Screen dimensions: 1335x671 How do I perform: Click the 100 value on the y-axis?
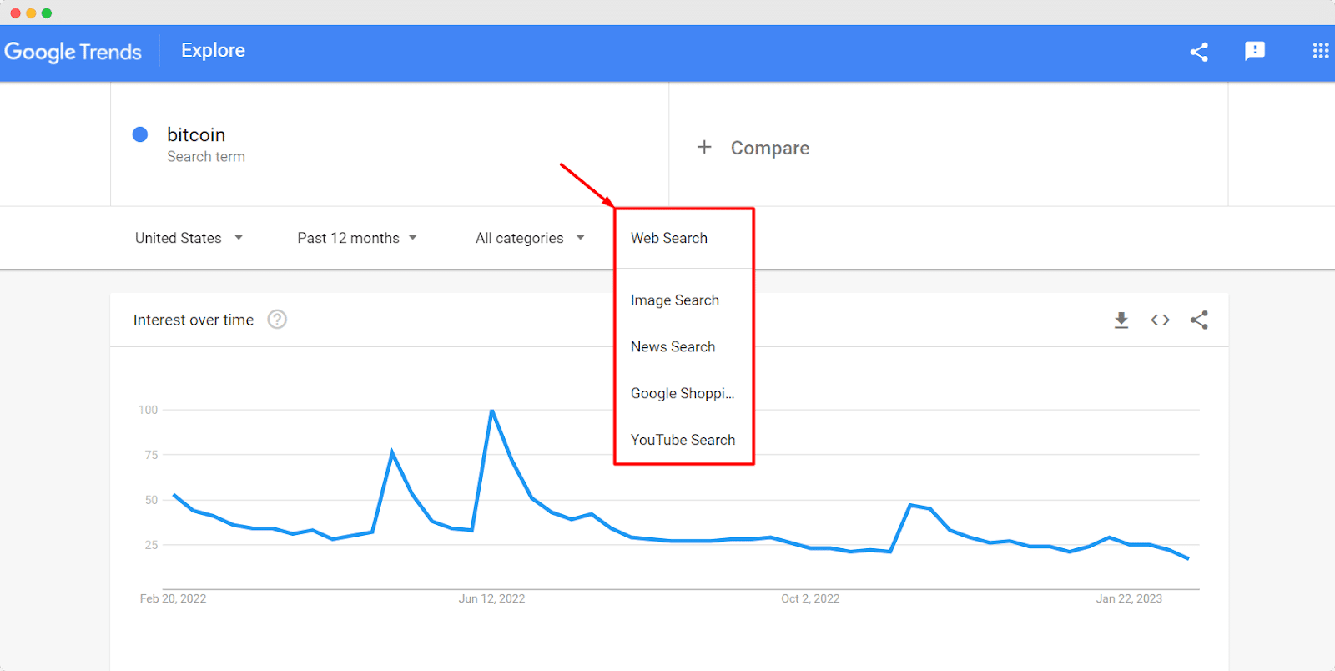pos(148,410)
